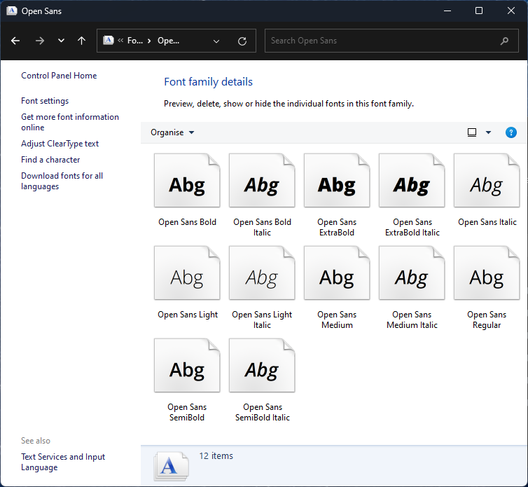The height and width of the screenshot is (487, 528).
Task: Open the recent locations chevron
Action: pyautogui.click(x=61, y=41)
